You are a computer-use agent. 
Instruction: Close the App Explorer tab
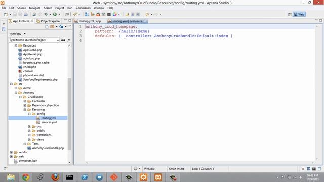[x=32, y=21]
